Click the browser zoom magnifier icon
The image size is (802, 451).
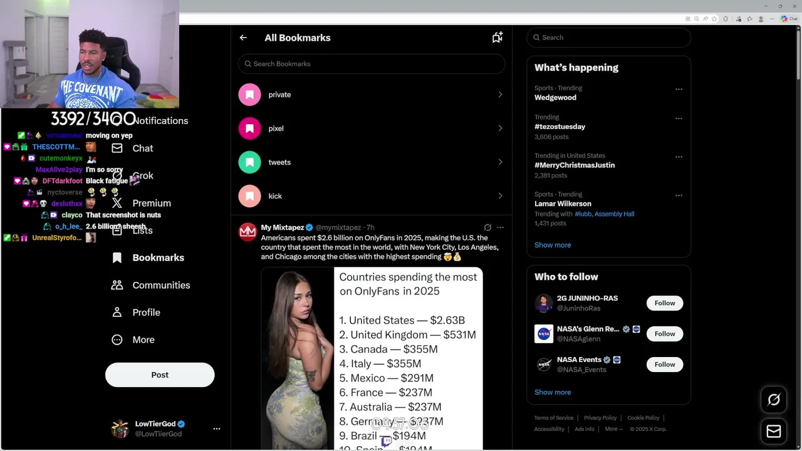(697, 19)
